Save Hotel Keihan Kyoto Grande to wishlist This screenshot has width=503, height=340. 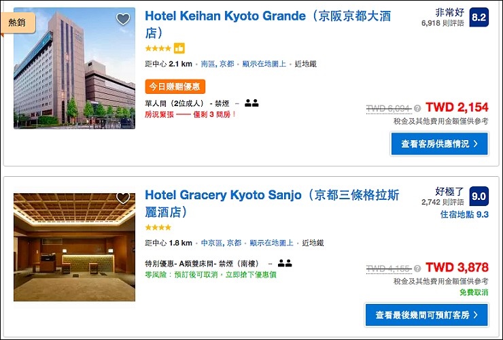click(x=123, y=20)
